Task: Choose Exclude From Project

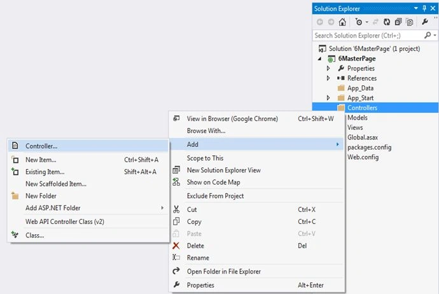Action: (x=256, y=196)
